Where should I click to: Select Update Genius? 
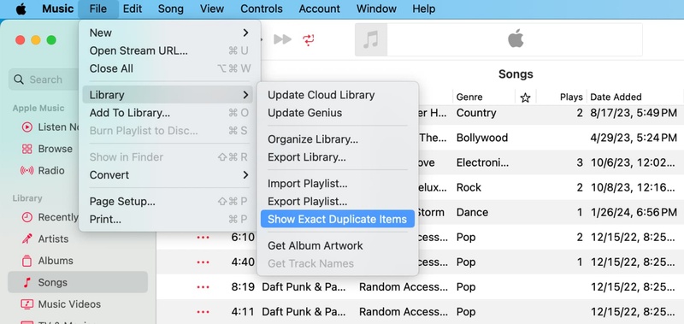(337, 113)
